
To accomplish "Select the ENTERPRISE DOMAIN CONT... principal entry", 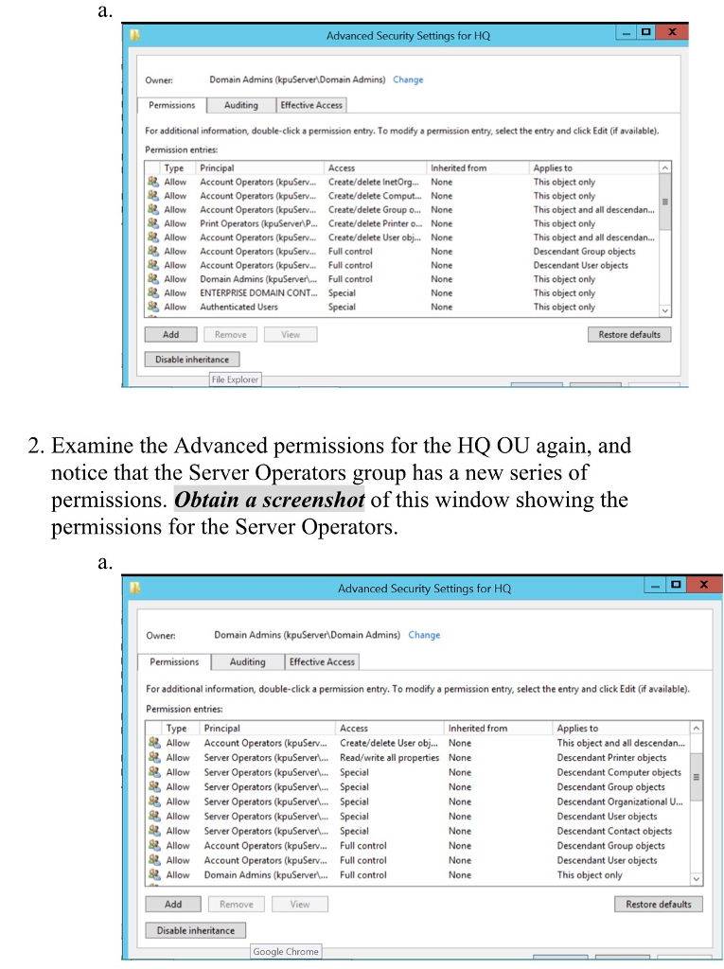I will 258,293.
